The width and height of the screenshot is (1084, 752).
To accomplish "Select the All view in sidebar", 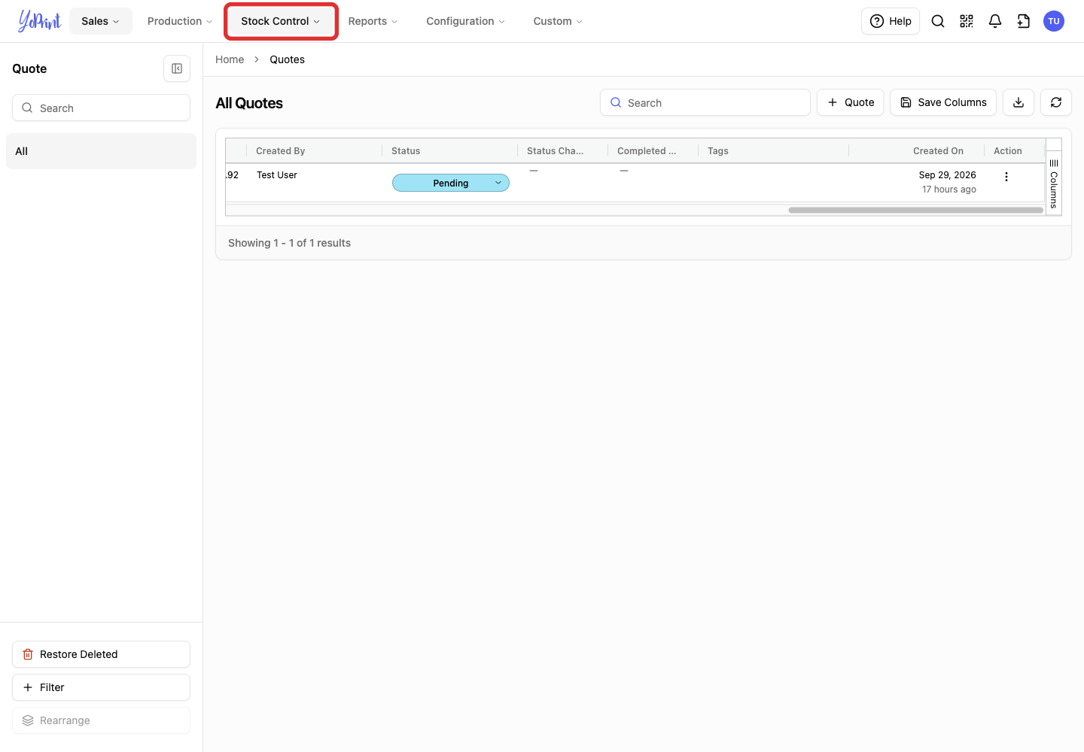I will coord(101,151).
